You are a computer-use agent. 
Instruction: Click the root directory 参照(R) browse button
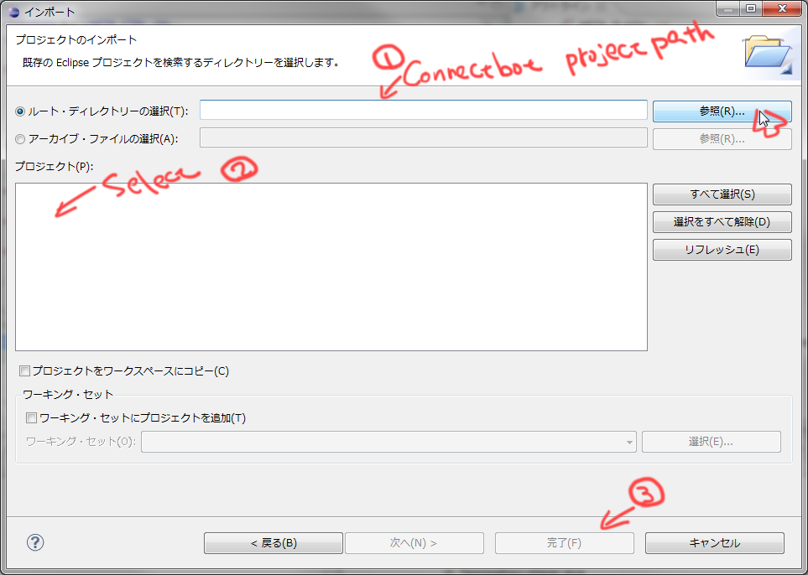click(722, 111)
